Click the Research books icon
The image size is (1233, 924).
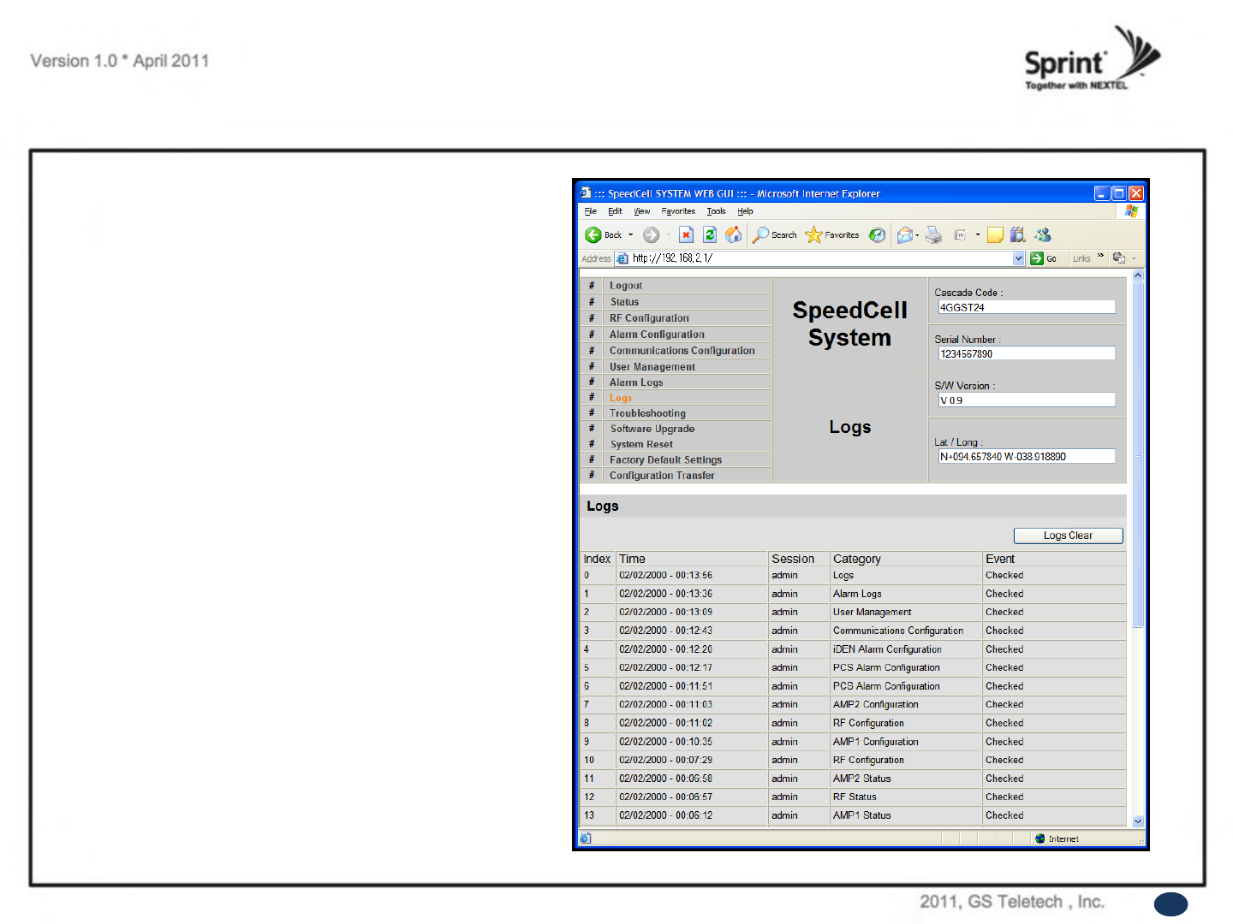(x=1018, y=234)
